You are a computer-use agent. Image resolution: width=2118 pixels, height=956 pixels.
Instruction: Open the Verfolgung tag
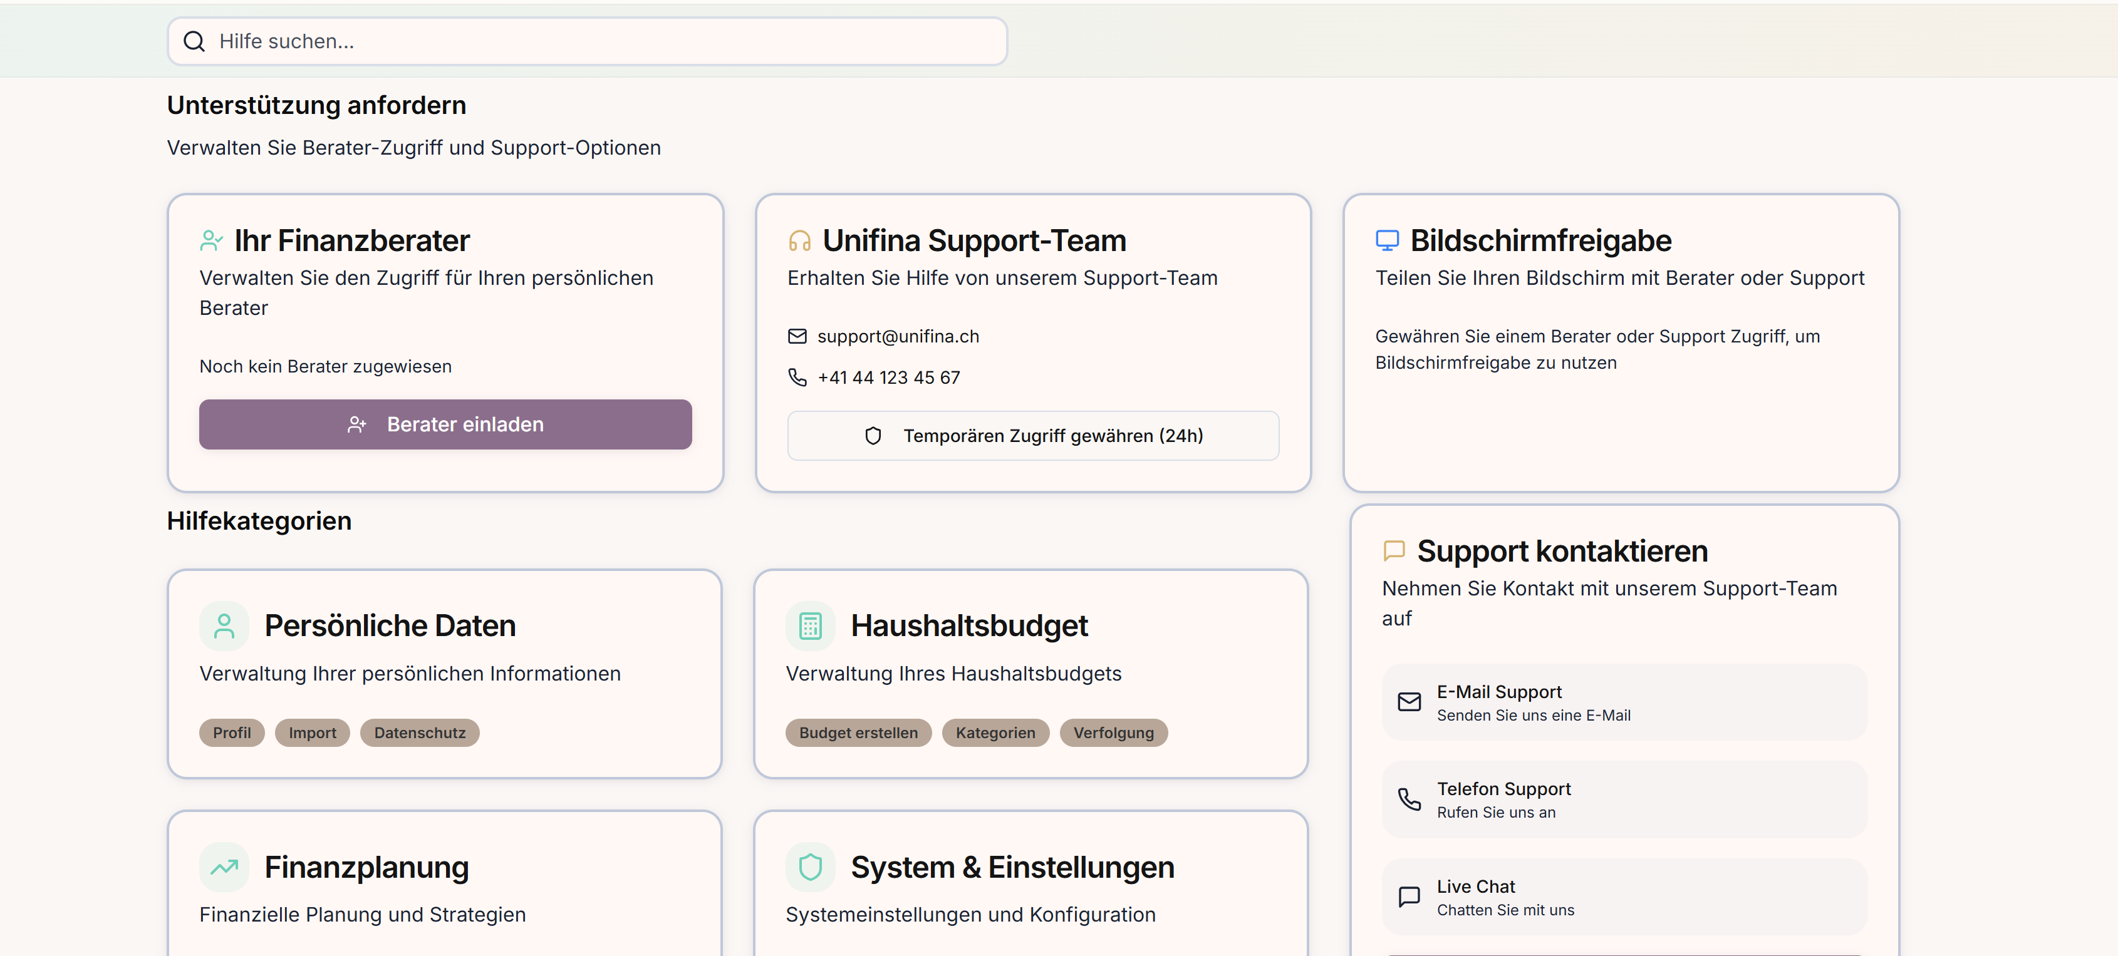(x=1113, y=732)
